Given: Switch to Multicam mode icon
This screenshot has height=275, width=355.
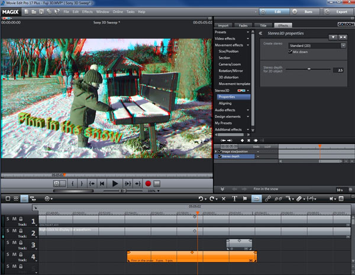Looking at the screenshot, I should pos(33,199).
